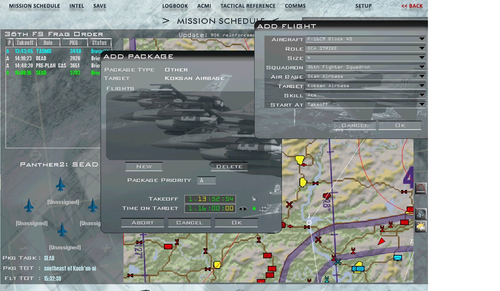The image size is (500, 291).
Task: Select waypoint 7 circle on the map
Action: (309, 222)
